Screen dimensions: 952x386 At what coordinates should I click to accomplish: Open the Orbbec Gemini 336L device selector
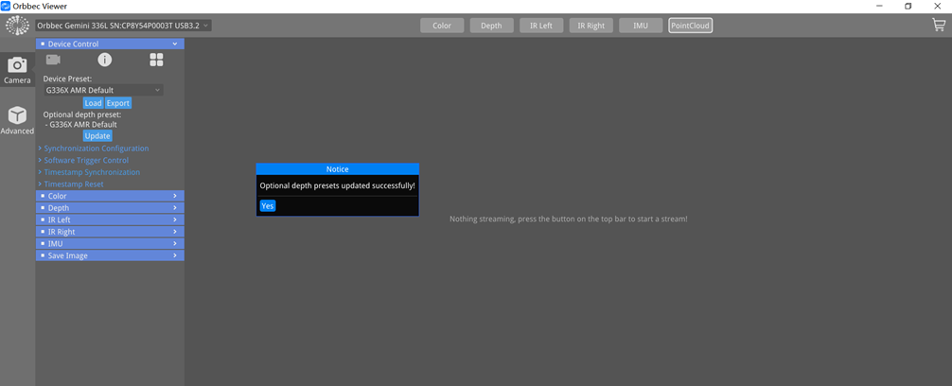click(x=123, y=26)
